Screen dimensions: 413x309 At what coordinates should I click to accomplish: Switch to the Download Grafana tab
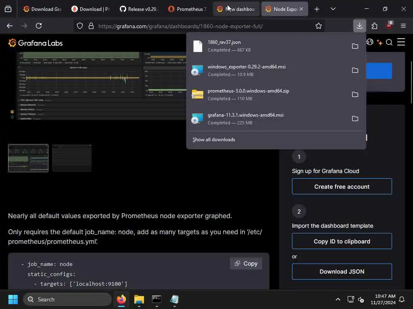pyautogui.click(x=42, y=9)
